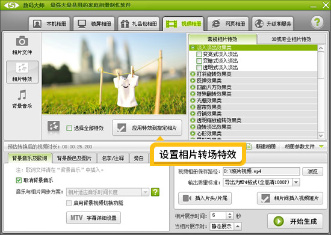Screen dimensions: 331x235
Task: Select the 相片特效 sidebar icon
Action: 22,68
